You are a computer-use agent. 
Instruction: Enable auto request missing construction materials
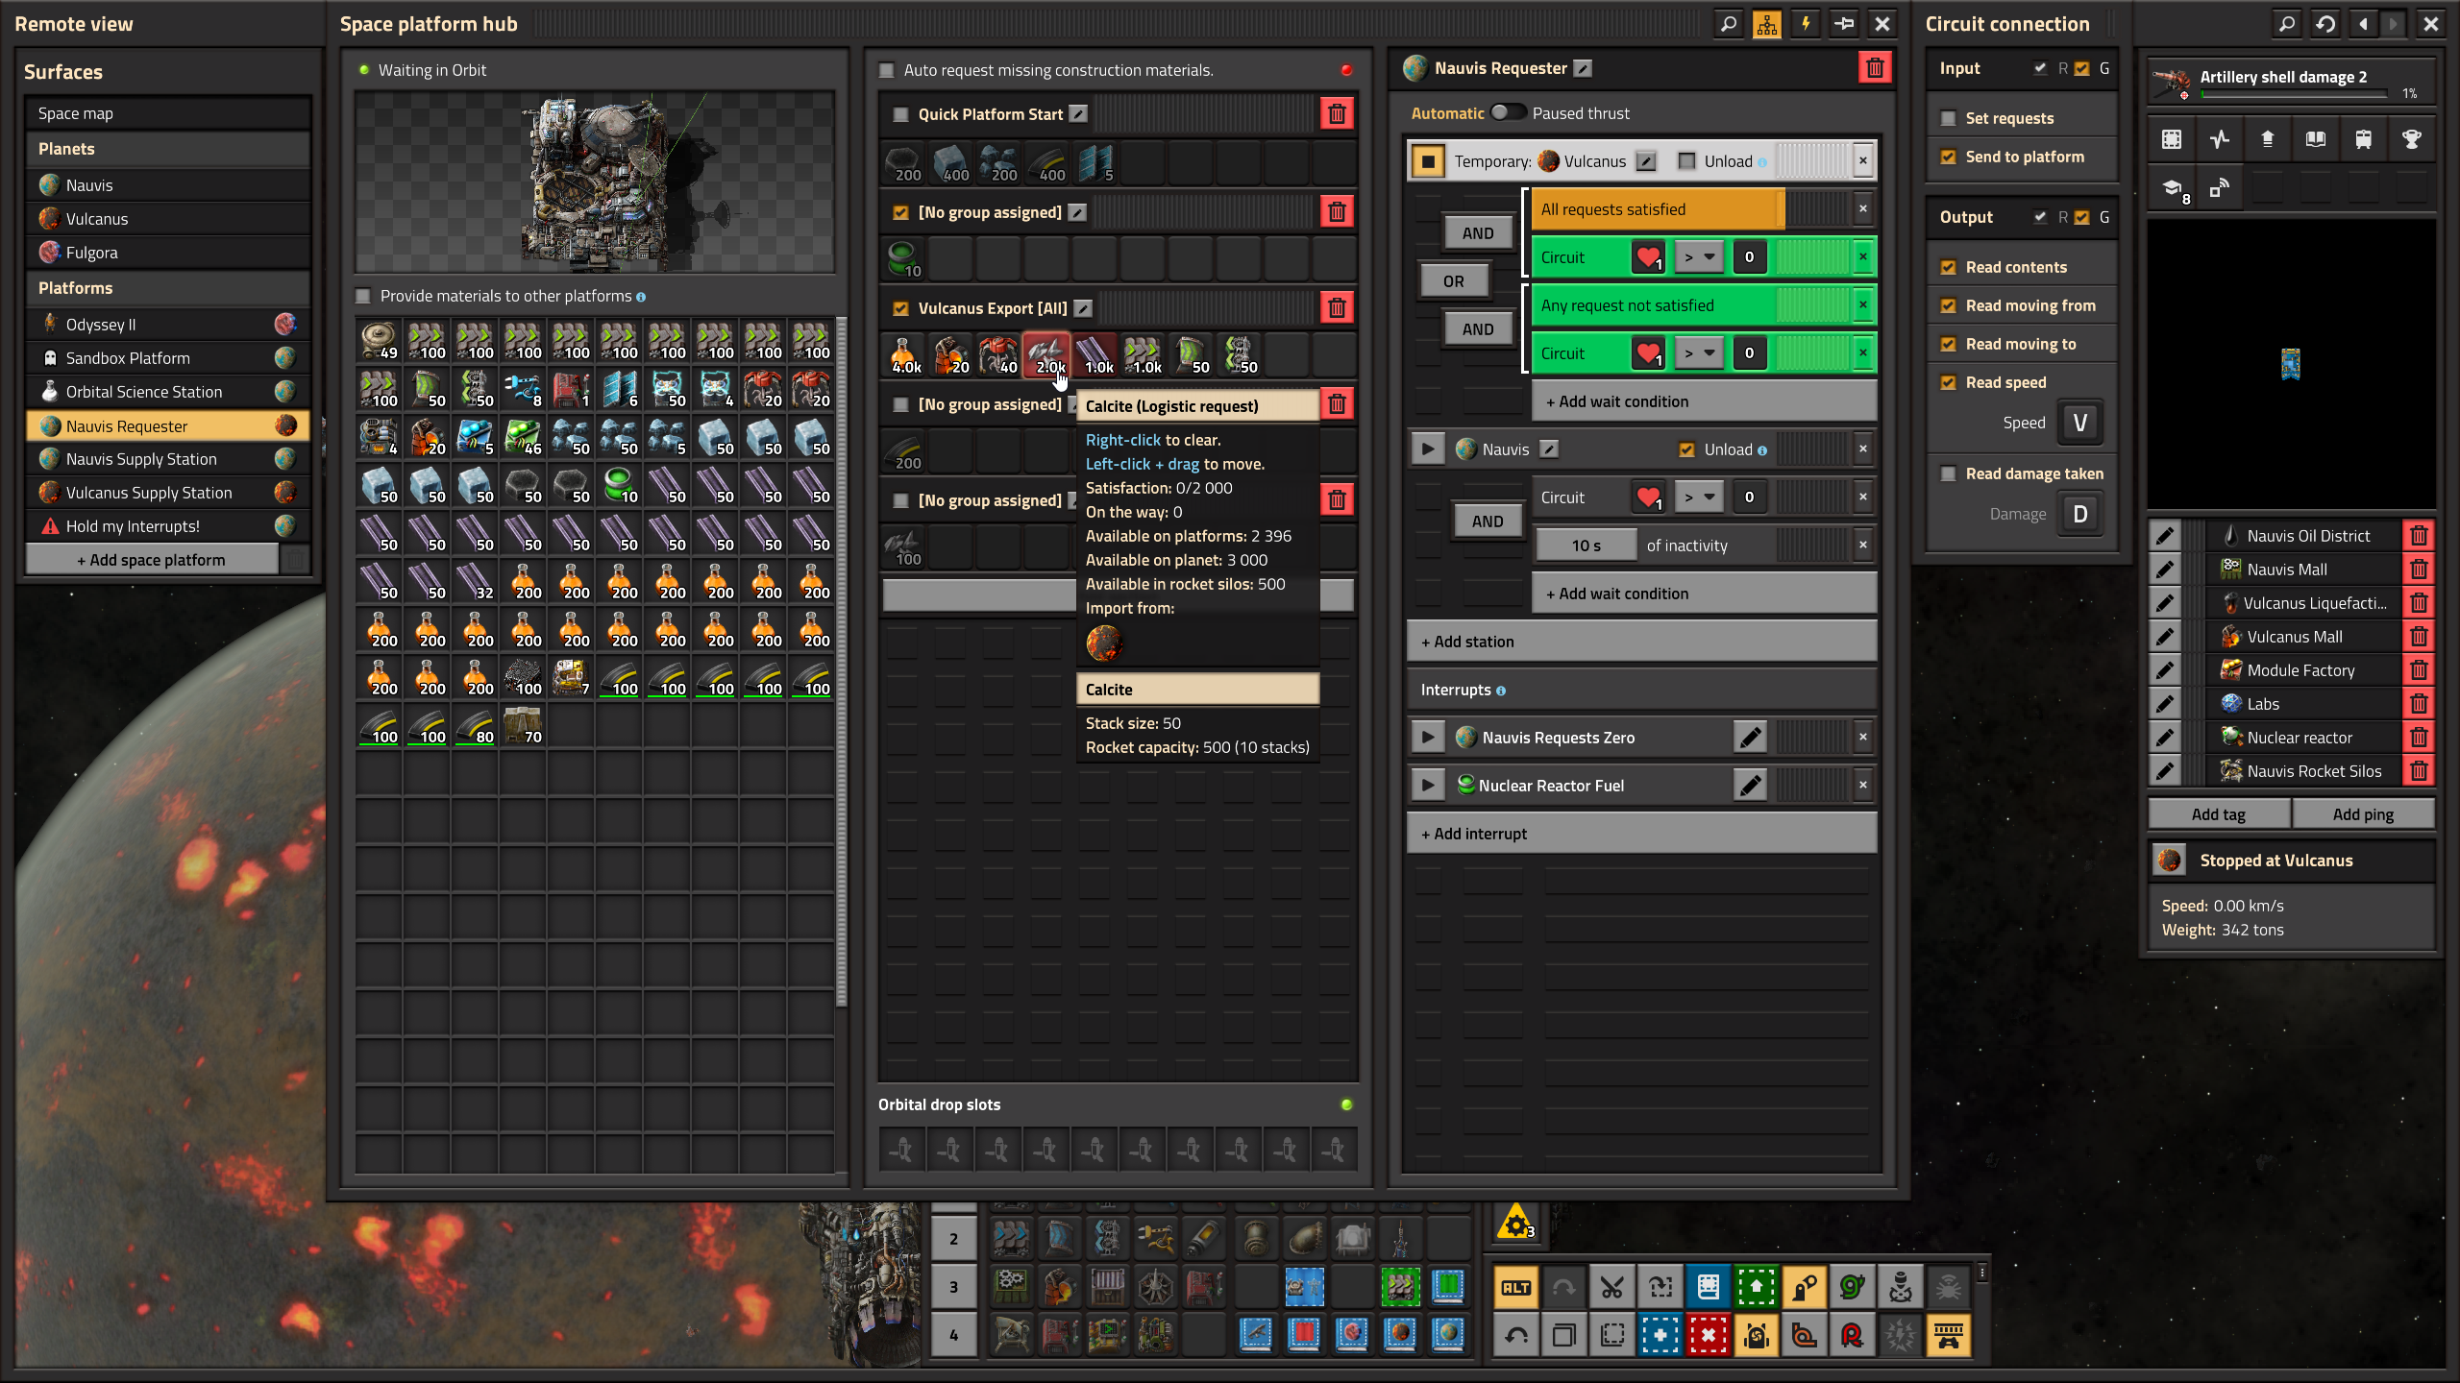coord(887,70)
